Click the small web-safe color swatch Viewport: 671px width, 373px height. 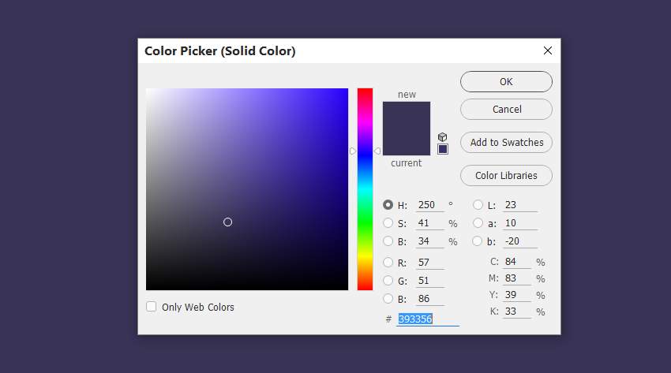442,149
